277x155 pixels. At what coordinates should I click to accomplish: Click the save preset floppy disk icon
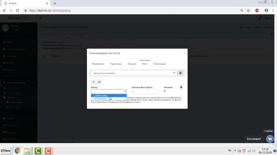click(x=180, y=73)
